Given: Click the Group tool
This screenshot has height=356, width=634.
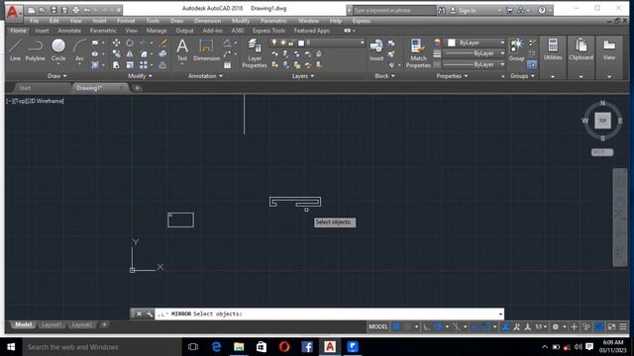Looking at the screenshot, I should point(516,50).
